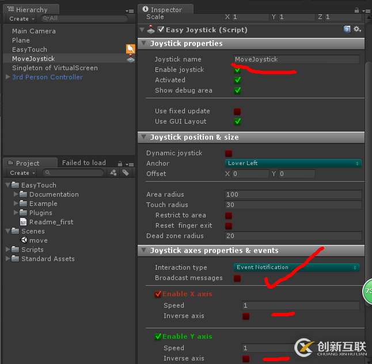The width and height of the screenshot is (372, 364).
Task: Toggle Easy Joystick script enabled checkbox
Action: click(x=161, y=30)
